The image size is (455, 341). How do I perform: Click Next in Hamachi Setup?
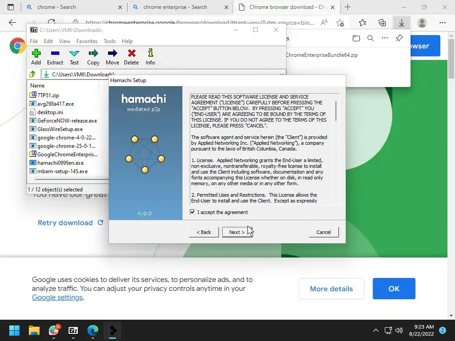[237, 232]
